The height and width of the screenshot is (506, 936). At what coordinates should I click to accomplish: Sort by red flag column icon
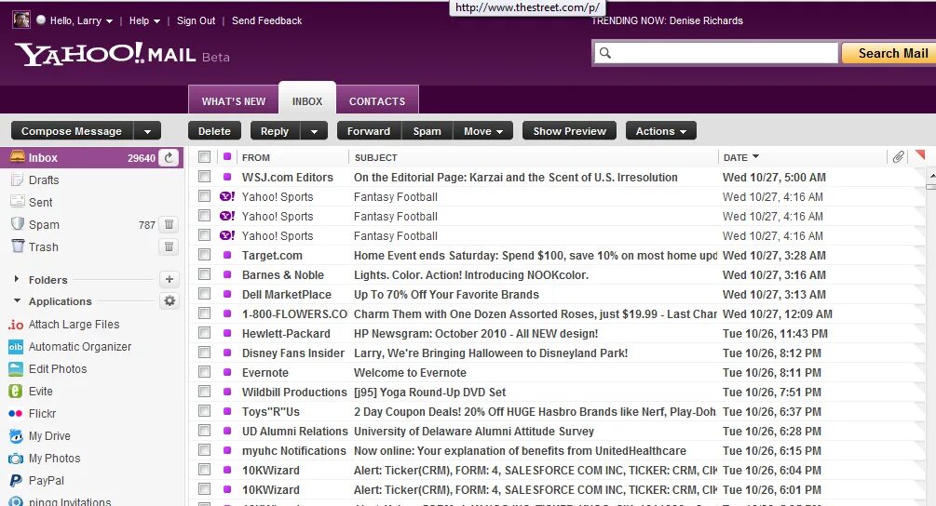pyautogui.click(x=920, y=155)
